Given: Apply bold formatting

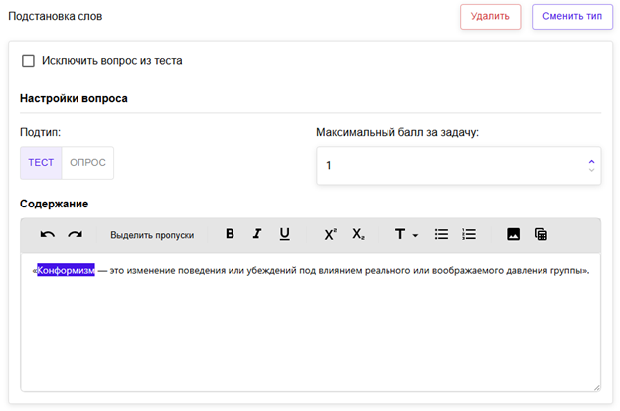Looking at the screenshot, I should [230, 234].
